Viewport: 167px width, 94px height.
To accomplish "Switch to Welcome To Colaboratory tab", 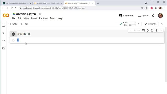I will point(48,3).
